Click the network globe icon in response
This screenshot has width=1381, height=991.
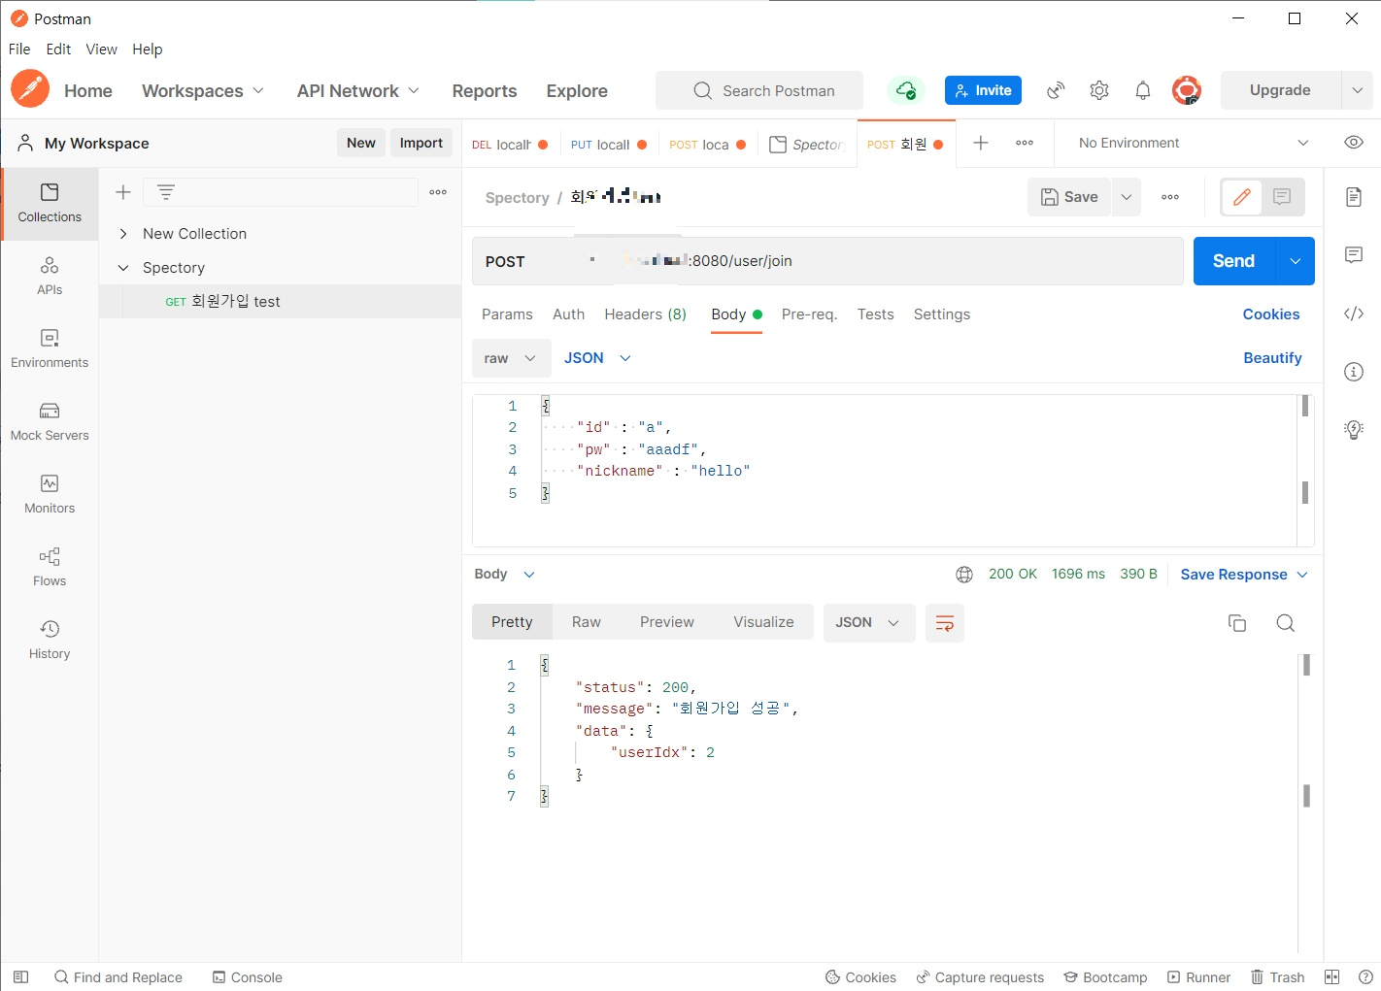coord(964,575)
